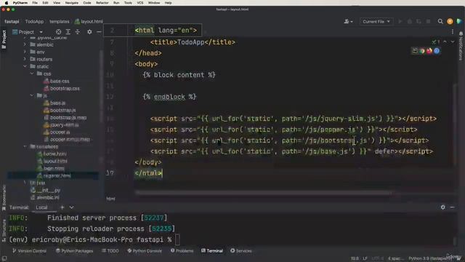Collapse the js folder
Image resolution: width=465 pixels, height=262 pixels.
(32, 95)
